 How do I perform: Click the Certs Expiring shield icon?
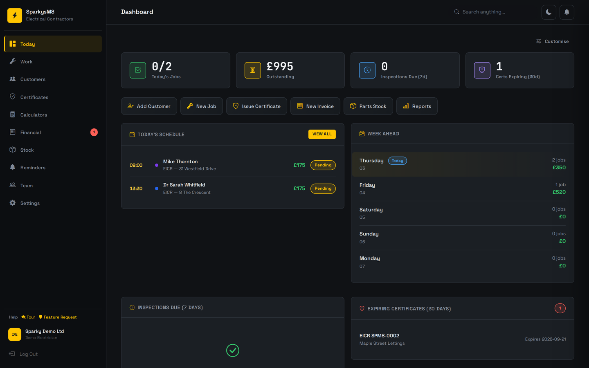(x=482, y=70)
